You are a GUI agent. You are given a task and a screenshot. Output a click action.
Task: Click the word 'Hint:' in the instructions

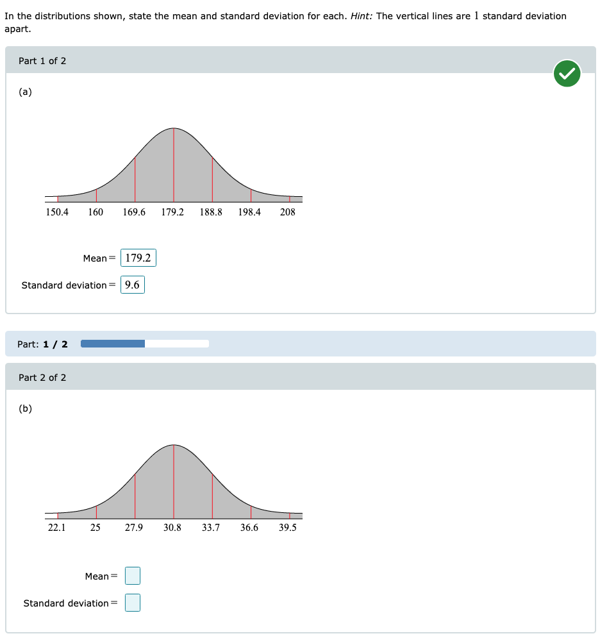362,16
